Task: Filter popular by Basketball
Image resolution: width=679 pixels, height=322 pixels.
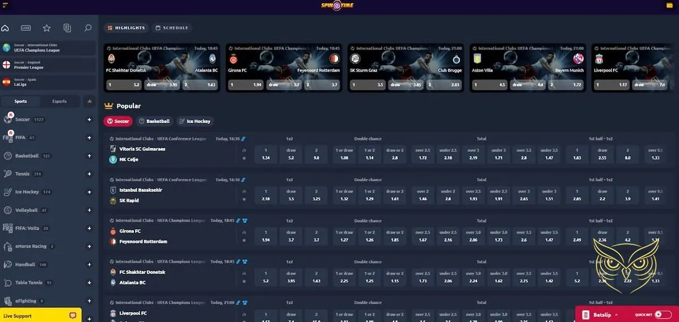Action: (154, 121)
